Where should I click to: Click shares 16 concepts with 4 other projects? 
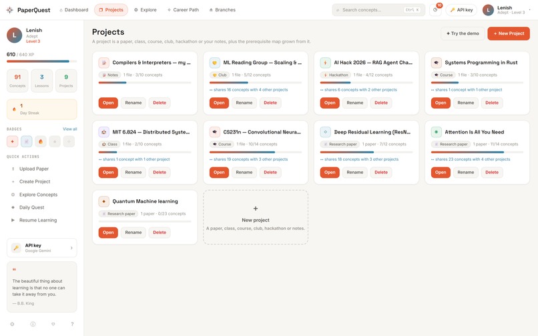(x=248, y=90)
